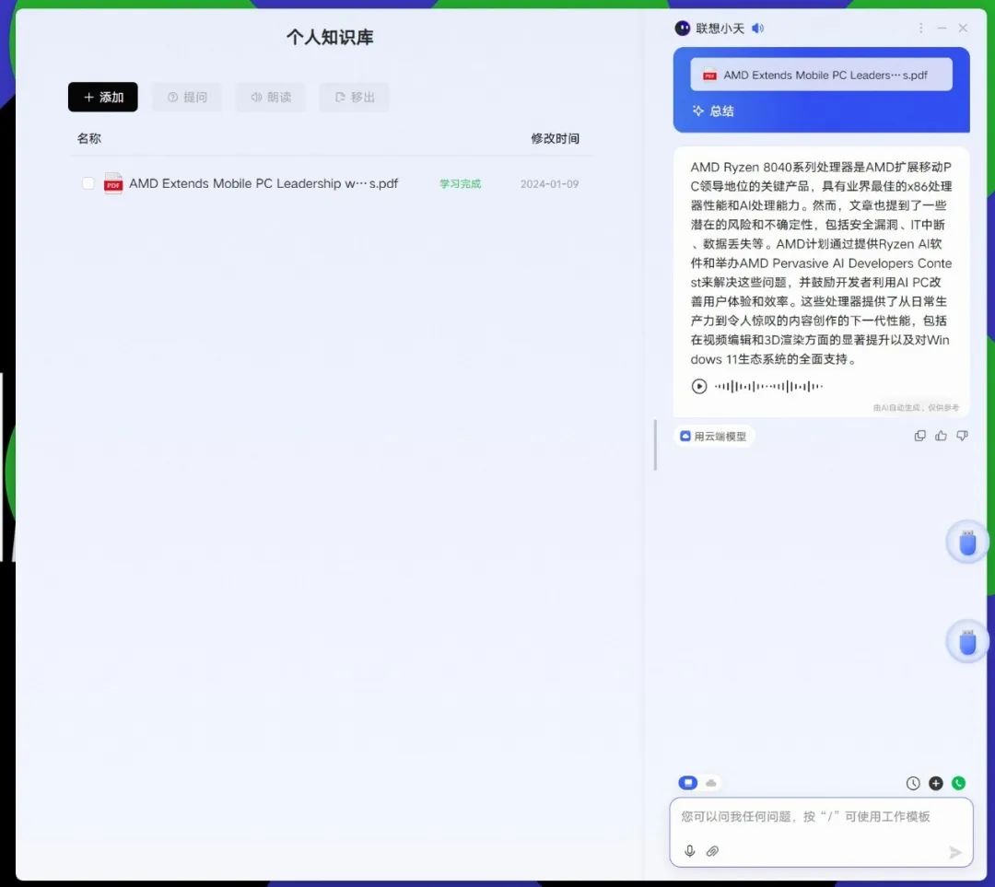Viewport: 995px width, 887px height.
Task: Click the panel divider scrollbar handle
Action: click(655, 445)
